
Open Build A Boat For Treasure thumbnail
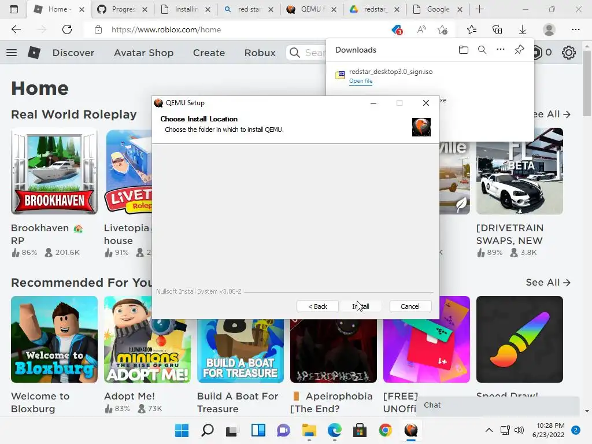(x=240, y=351)
